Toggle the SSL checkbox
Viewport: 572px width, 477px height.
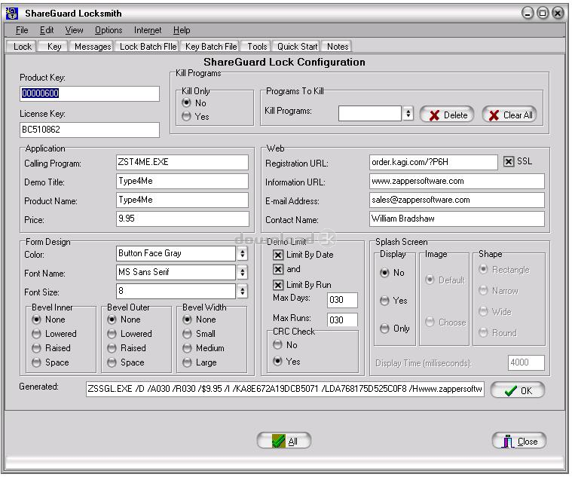509,161
